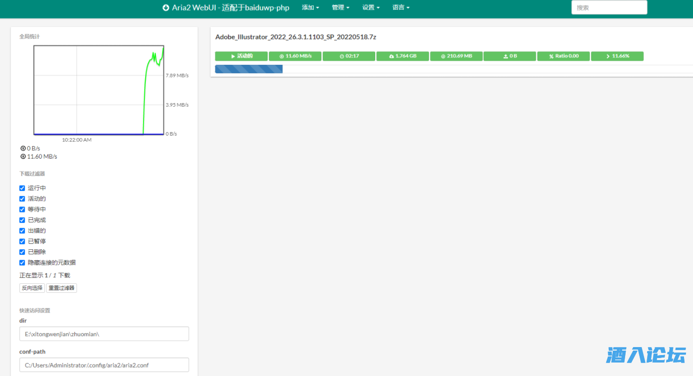The image size is (693, 376).
Task: Uncheck the 运行中 filter checkbox
Action: pos(22,188)
